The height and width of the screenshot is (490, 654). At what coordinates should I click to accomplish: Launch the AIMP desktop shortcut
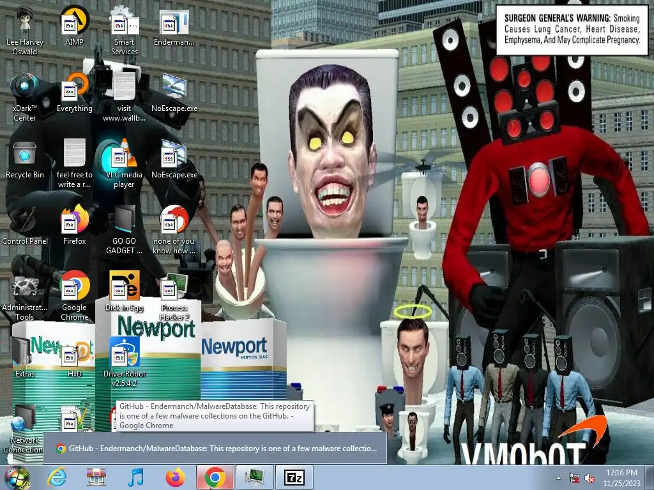[x=74, y=26]
